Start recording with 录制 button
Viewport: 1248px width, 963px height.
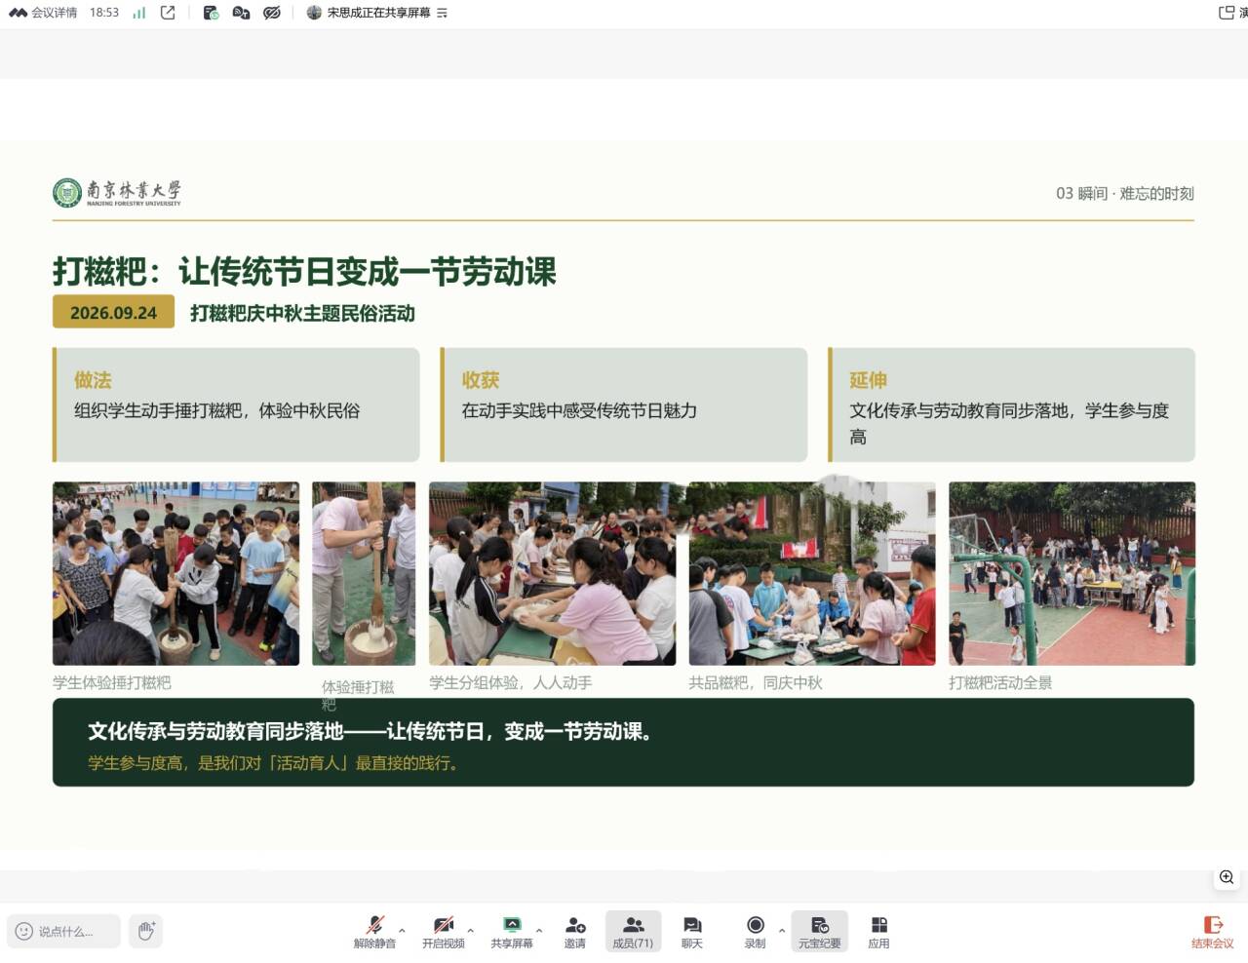pos(755,932)
